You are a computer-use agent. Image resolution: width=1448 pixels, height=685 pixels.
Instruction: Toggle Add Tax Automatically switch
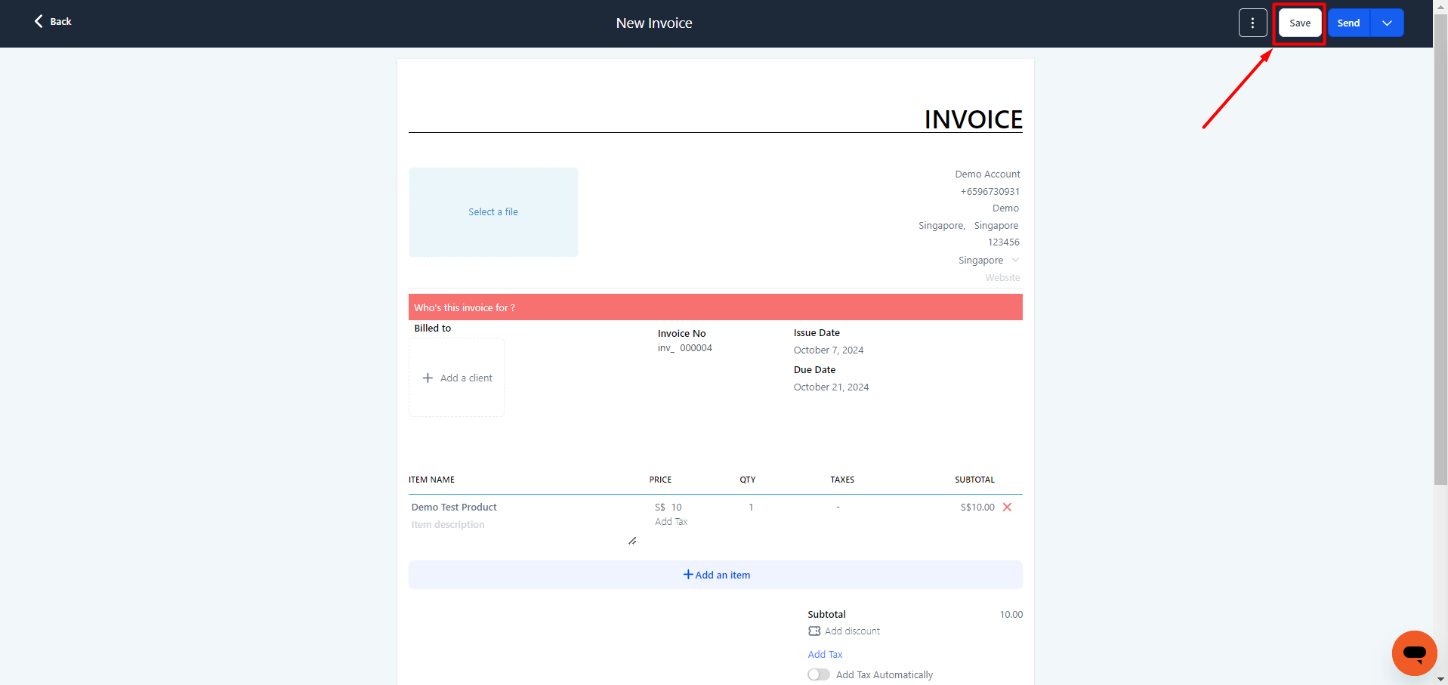point(818,674)
